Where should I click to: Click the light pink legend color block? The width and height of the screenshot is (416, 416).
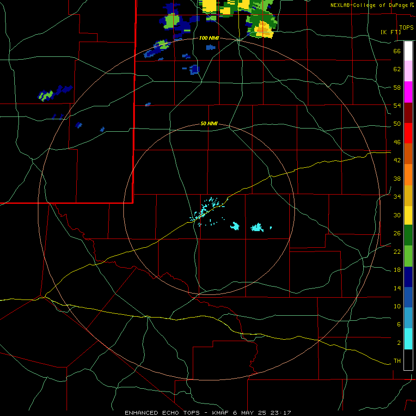408,71
